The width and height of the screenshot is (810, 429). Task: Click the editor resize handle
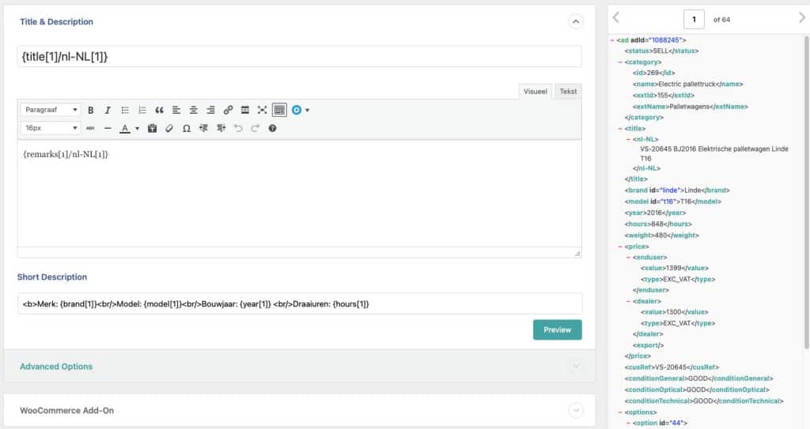click(x=577, y=253)
